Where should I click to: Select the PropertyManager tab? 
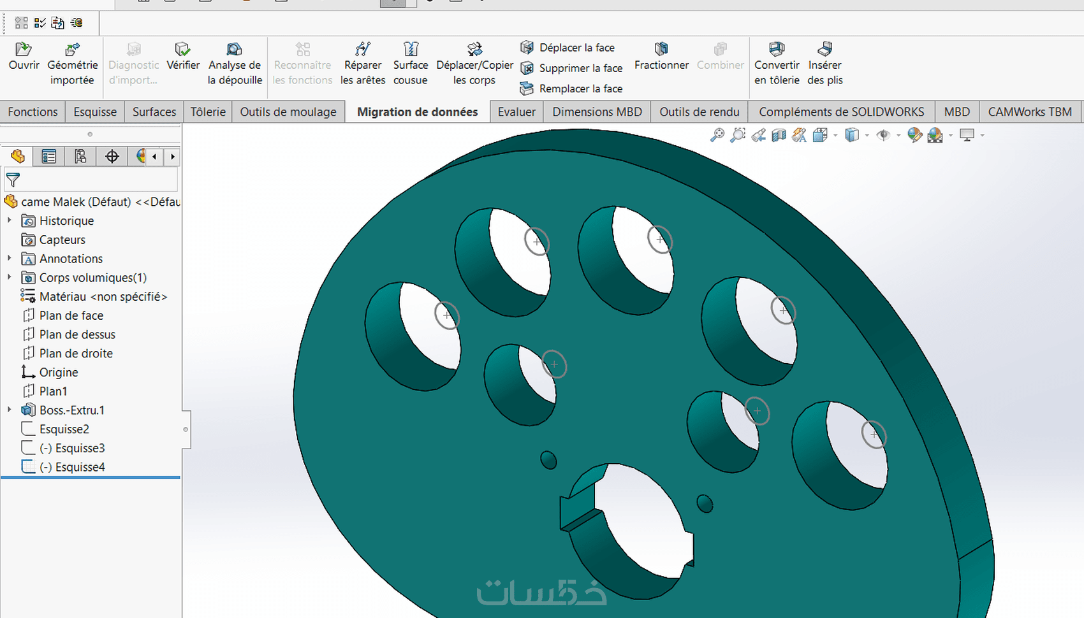(48, 156)
